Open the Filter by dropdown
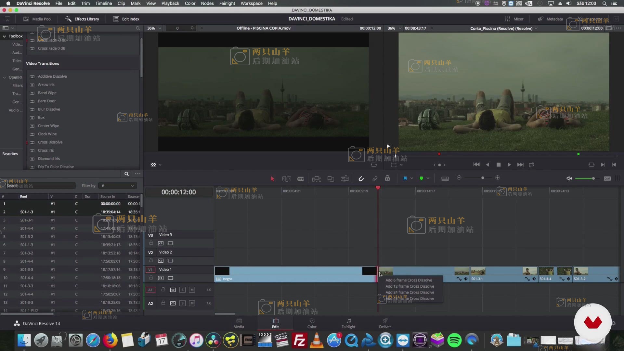Screen dimensions: 624x351 pyautogui.click(x=118, y=186)
